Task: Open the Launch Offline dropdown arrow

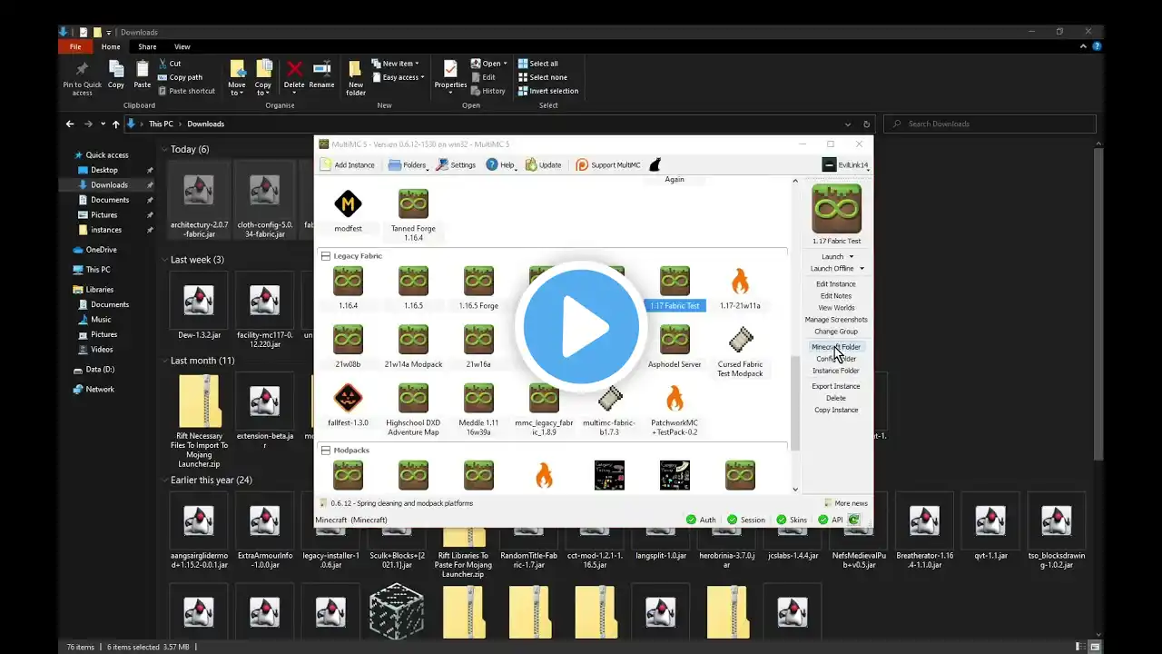Action: (x=862, y=269)
